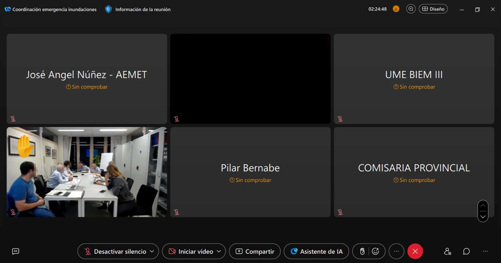
Task: Expand audio options arrow beside Desactivar silencio
Action: pos(152,251)
